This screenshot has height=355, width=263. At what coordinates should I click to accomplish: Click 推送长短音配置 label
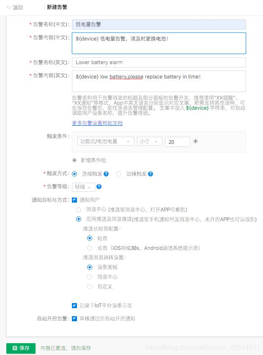(101, 229)
